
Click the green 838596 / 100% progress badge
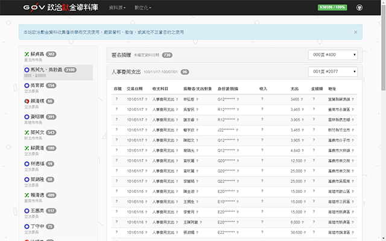tap(333, 8)
